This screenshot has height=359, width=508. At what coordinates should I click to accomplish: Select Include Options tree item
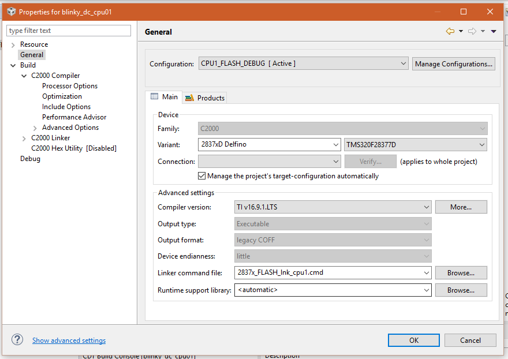pos(66,107)
